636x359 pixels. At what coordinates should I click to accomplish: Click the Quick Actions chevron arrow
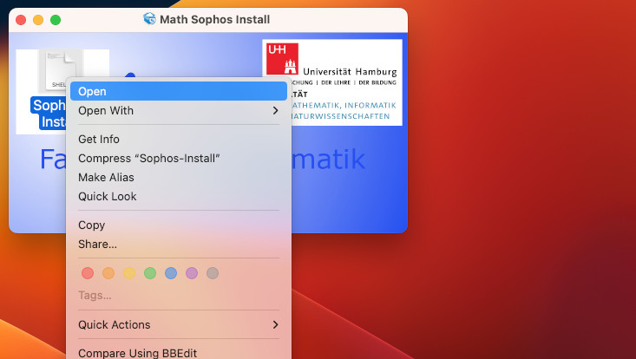[x=275, y=324]
